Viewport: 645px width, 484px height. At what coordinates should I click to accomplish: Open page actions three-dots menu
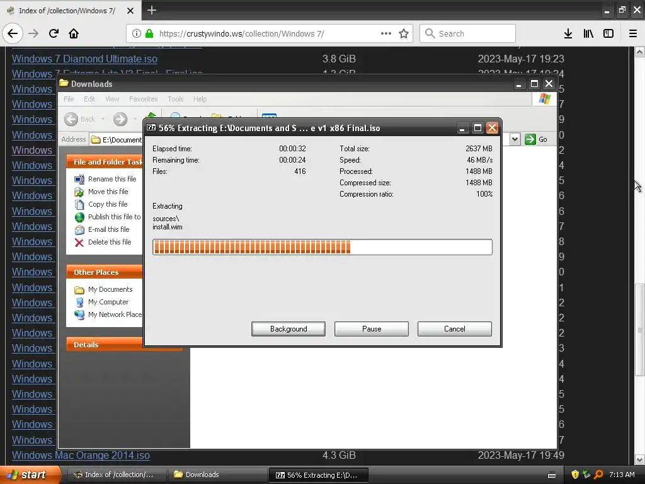[x=386, y=34]
